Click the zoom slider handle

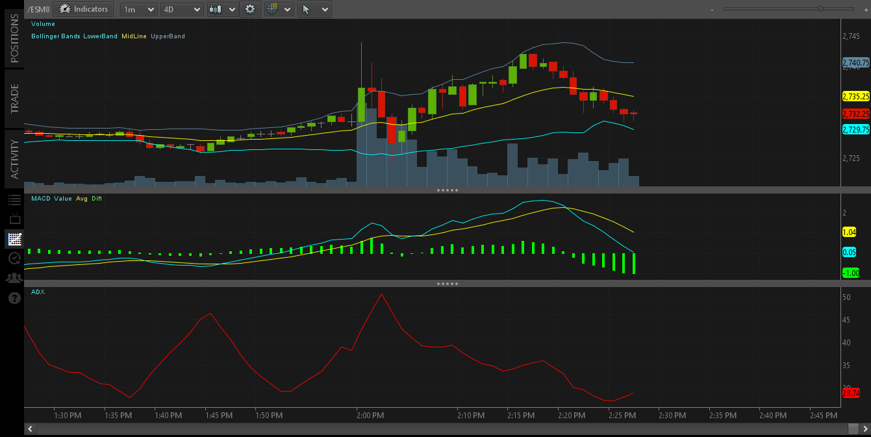coord(821,9)
